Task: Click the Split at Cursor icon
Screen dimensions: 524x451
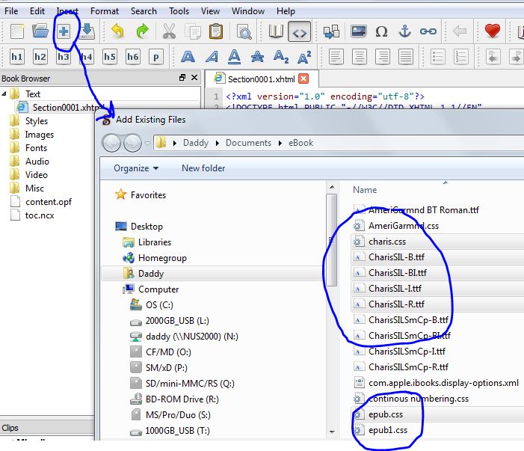Action: (x=331, y=31)
